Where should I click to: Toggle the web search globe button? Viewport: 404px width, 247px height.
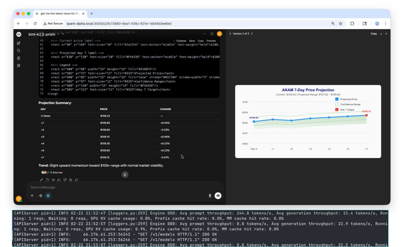pos(48,196)
